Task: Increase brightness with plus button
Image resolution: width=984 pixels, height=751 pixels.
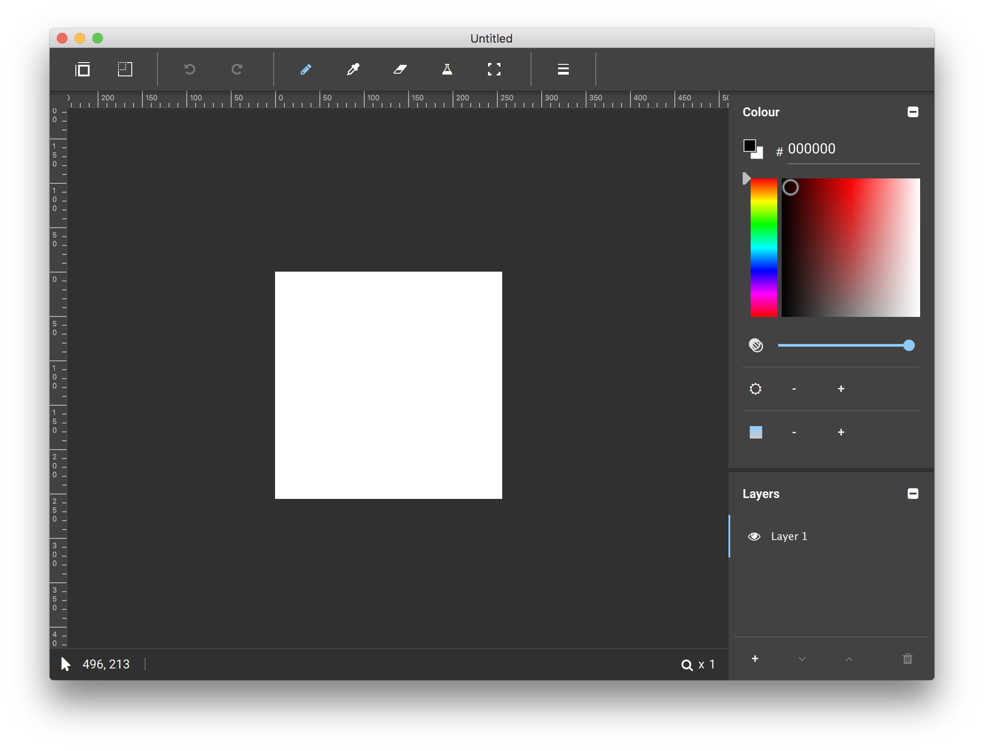Action: (x=841, y=389)
